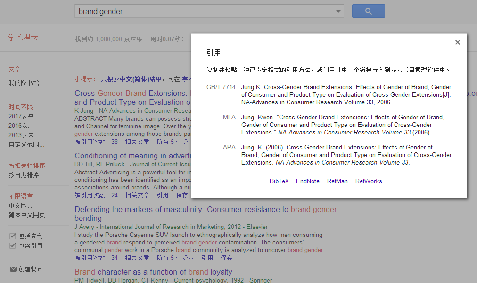Viewport: 477px width, 283px height.
Task: Open the search box history dropdown arrow
Action: coord(338,11)
